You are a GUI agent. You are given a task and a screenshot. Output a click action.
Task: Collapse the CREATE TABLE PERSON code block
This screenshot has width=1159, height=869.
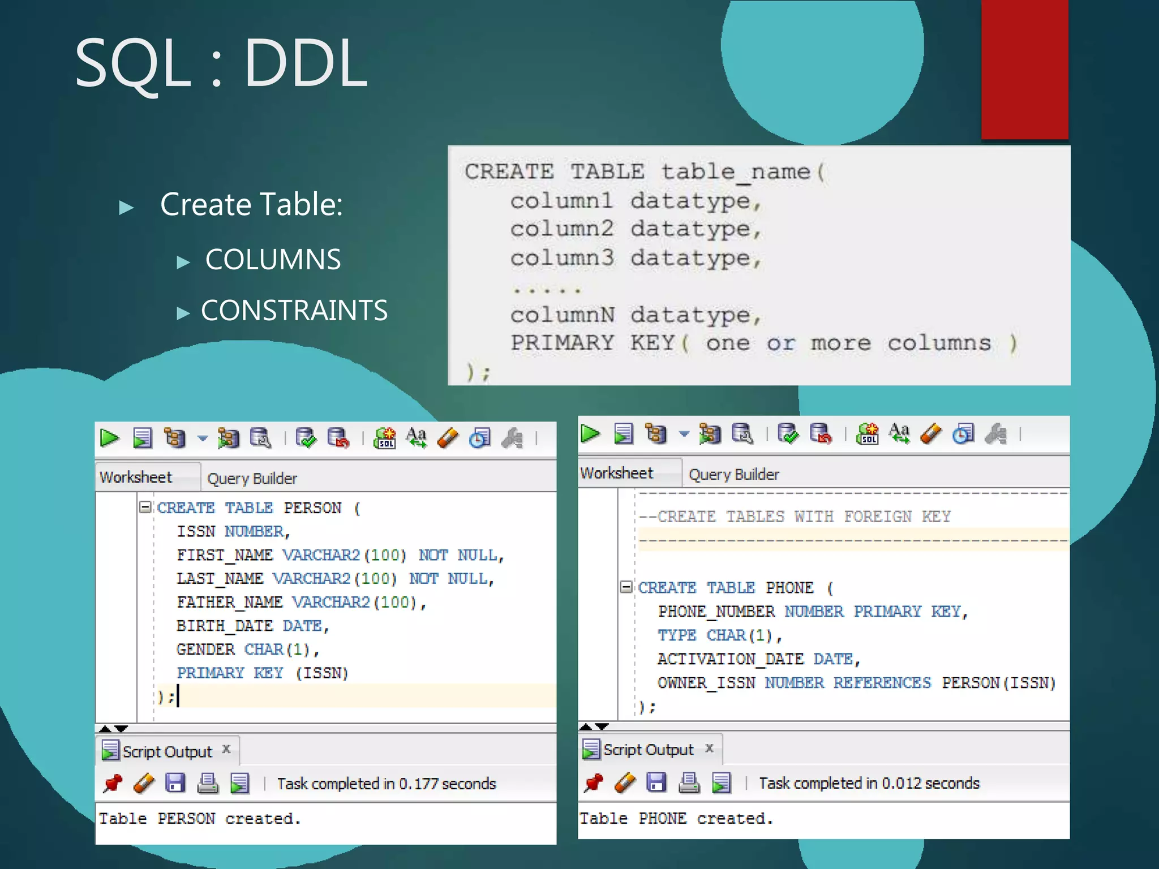click(x=145, y=507)
